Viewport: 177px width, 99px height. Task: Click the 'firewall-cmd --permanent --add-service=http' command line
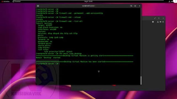pyautogui.click(x=69, y=13)
